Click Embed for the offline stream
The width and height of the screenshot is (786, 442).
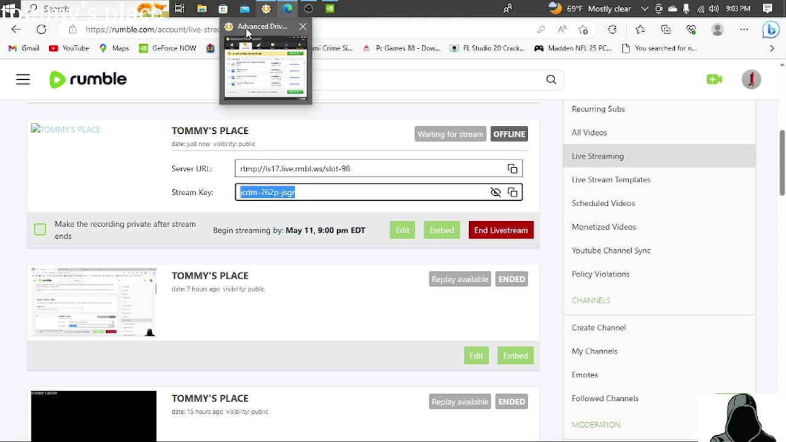point(442,230)
